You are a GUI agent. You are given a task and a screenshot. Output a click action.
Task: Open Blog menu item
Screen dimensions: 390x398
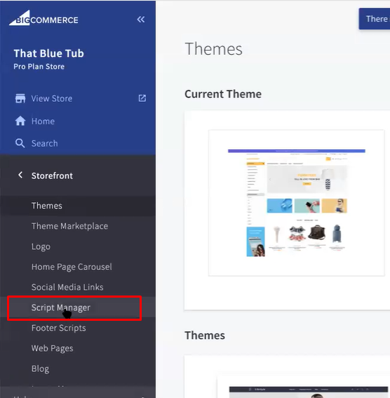40,369
